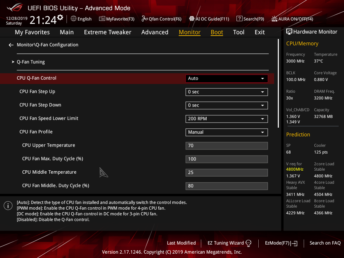Click the EzMode exit arrow icon

pyautogui.click(x=294, y=243)
